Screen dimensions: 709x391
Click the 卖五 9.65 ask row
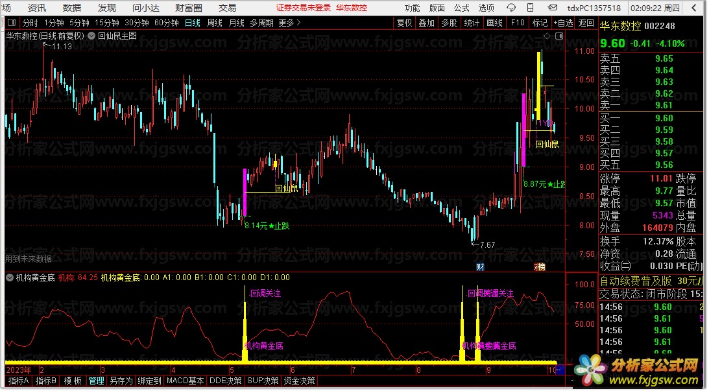tap(651, 59)
